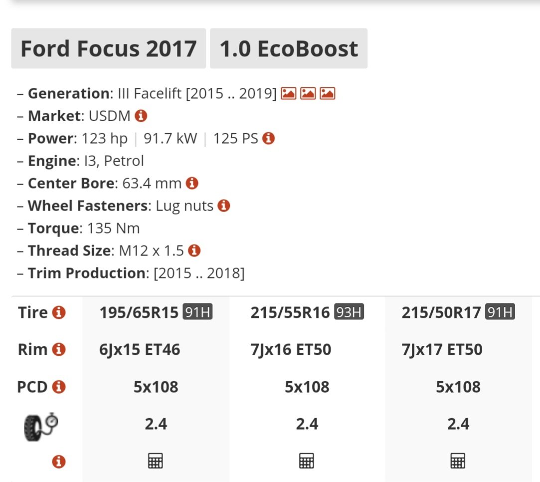
Task: Open calculator for 215/55R16 tire
Action: pos(307,461)
